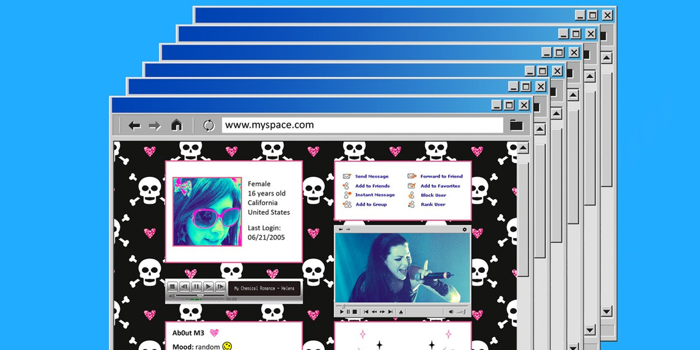The image size is (700, 350).
Task: Click the mail icon beside Forward to Friend
Action: coord(412,177)
